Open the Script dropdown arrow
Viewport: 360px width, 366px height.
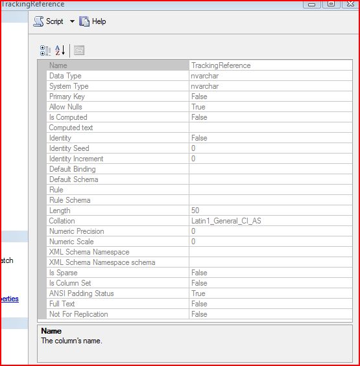click(72, 21)
